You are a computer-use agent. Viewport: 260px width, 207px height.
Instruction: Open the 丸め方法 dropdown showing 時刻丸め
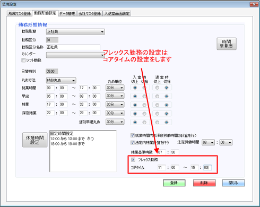(61, 81)
